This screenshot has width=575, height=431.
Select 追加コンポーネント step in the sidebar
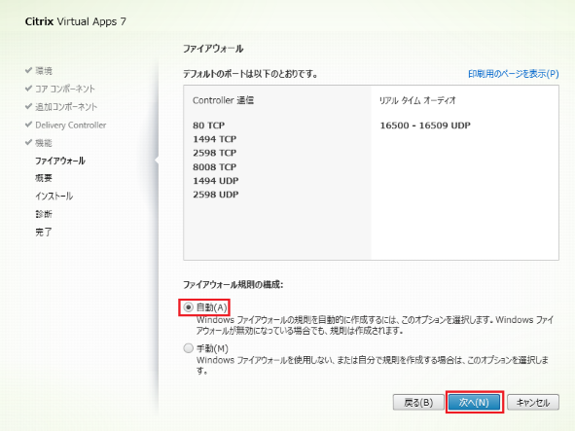coord(66,107)
